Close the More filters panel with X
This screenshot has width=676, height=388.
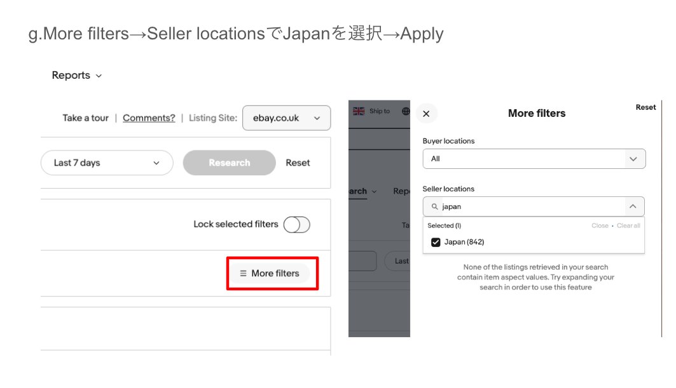tap(426, 114)
